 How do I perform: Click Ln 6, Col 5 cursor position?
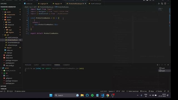point(103,91)
